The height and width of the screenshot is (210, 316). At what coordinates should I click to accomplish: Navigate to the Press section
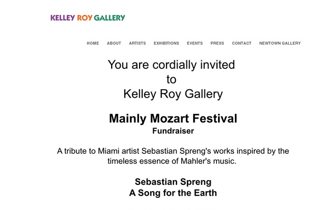pos(217,43)
